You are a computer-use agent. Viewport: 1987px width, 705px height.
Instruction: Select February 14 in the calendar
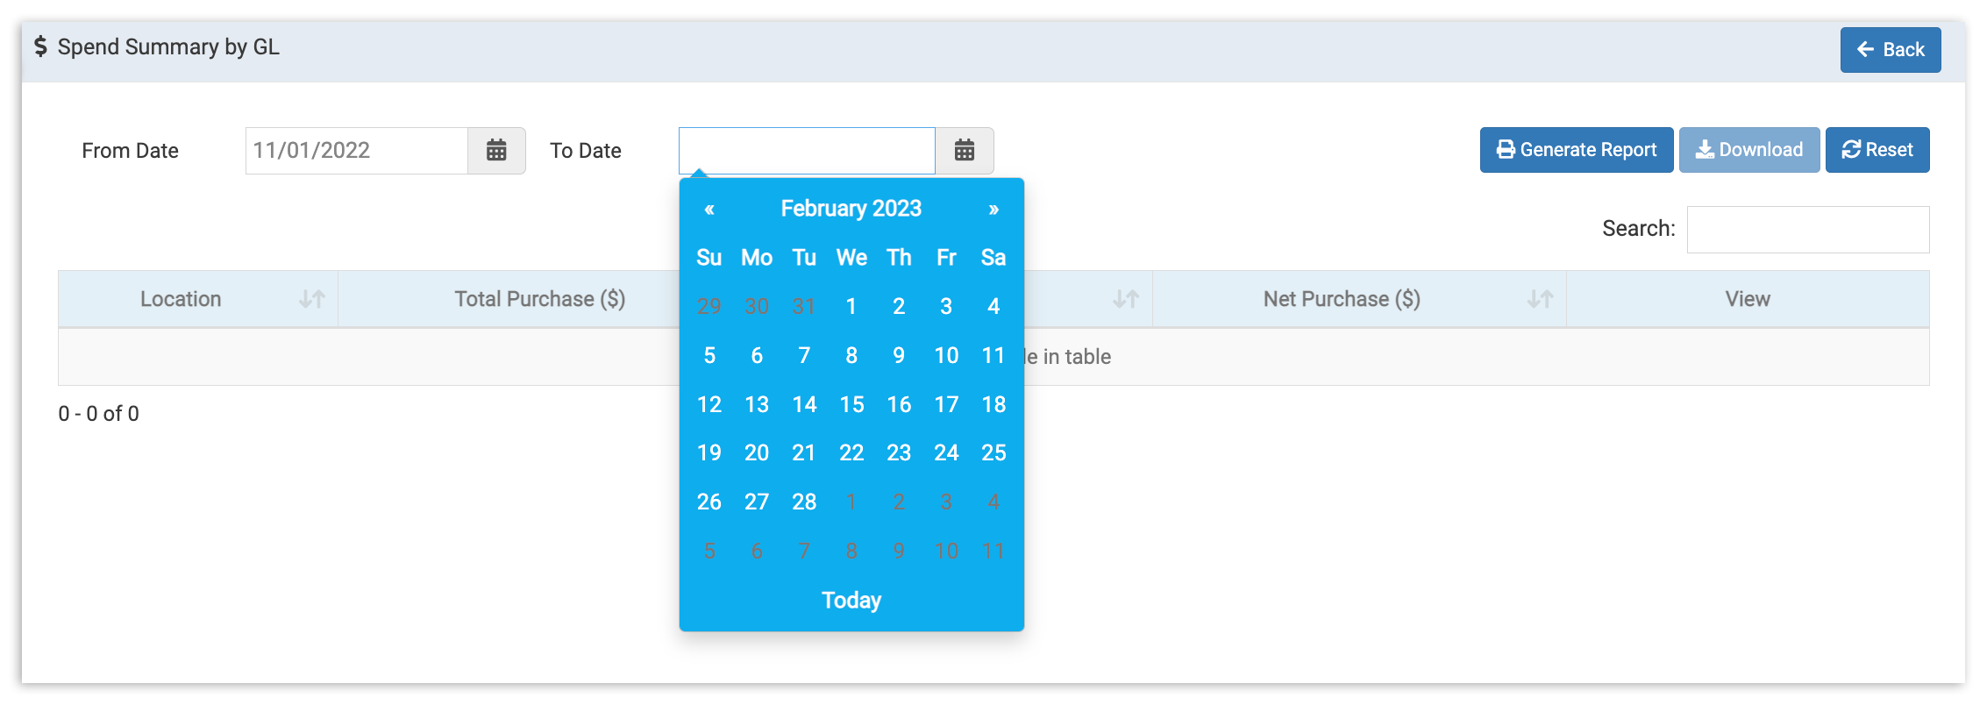(x=804, y=404)
